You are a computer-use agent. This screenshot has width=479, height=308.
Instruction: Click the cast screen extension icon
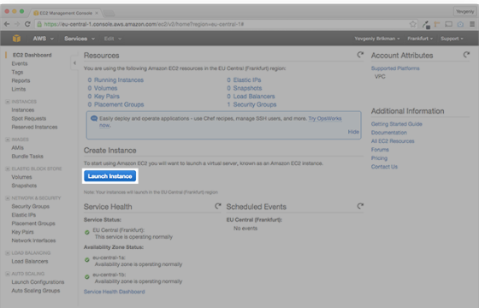pos(448,24)
